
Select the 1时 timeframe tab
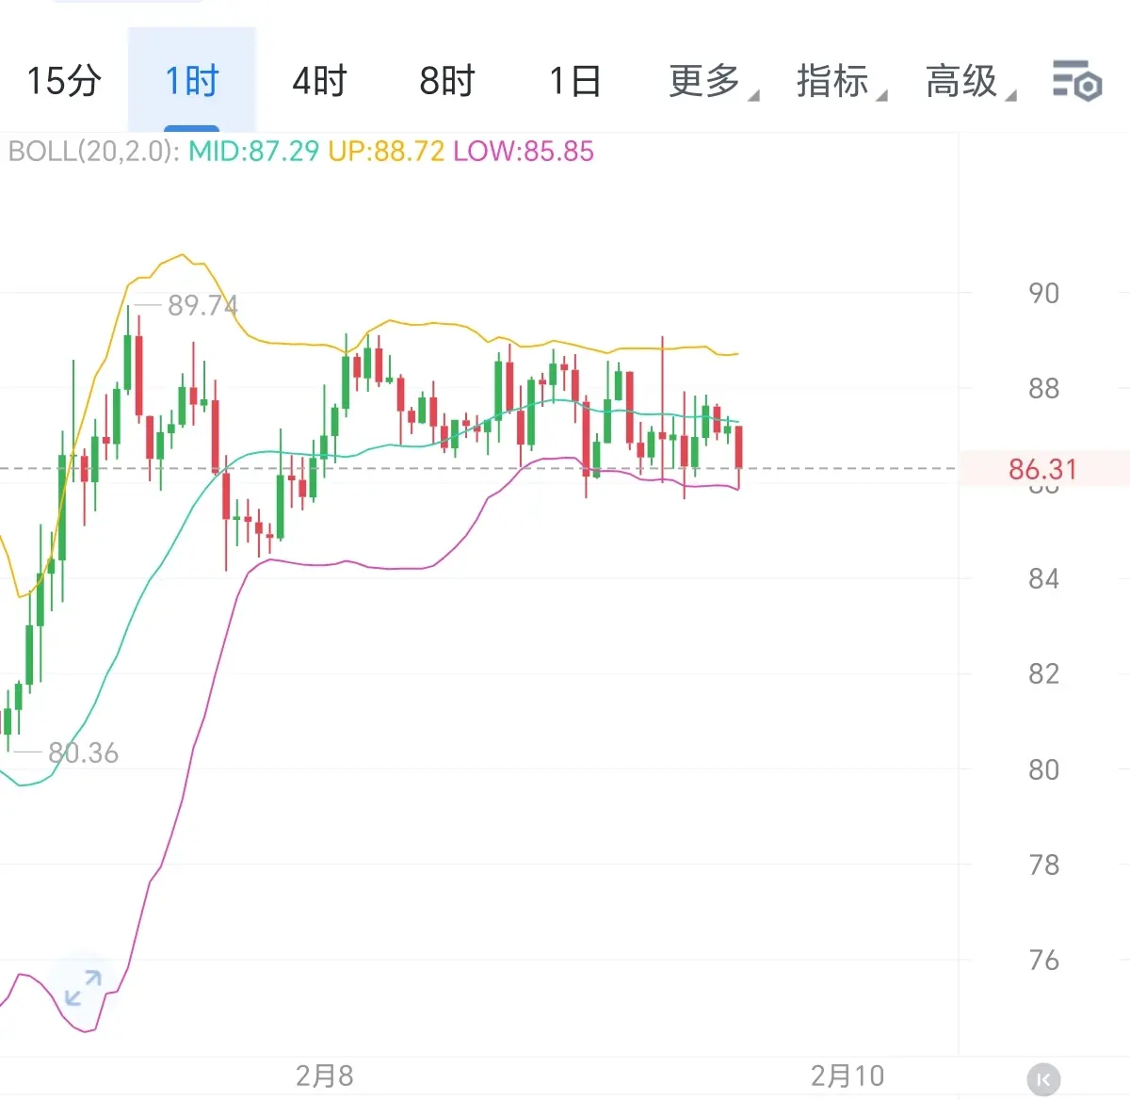tap(192, 81)
